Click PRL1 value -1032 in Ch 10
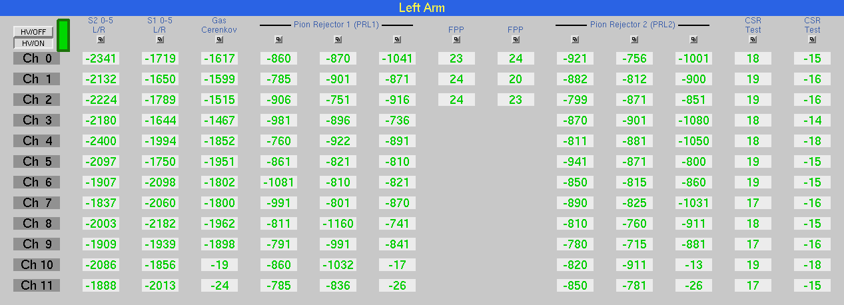The image size is (844, 305). [338, 265]
